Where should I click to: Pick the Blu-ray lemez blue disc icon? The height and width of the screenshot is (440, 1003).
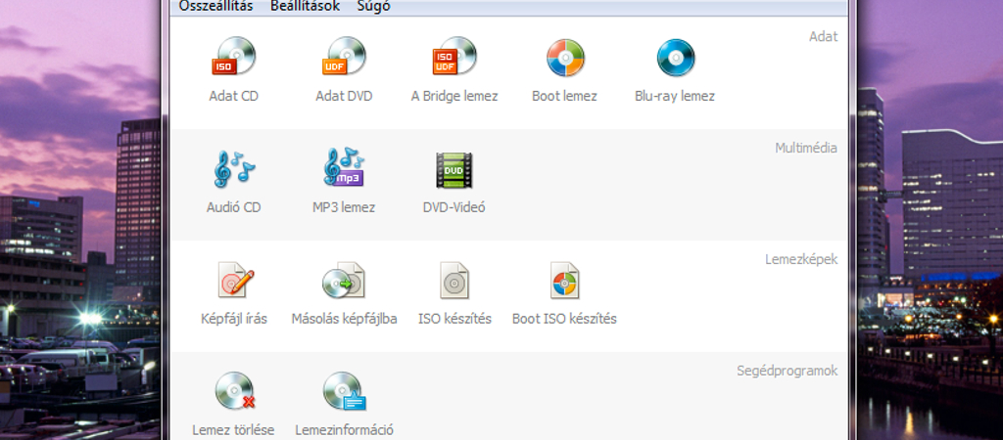click(676, 58)
